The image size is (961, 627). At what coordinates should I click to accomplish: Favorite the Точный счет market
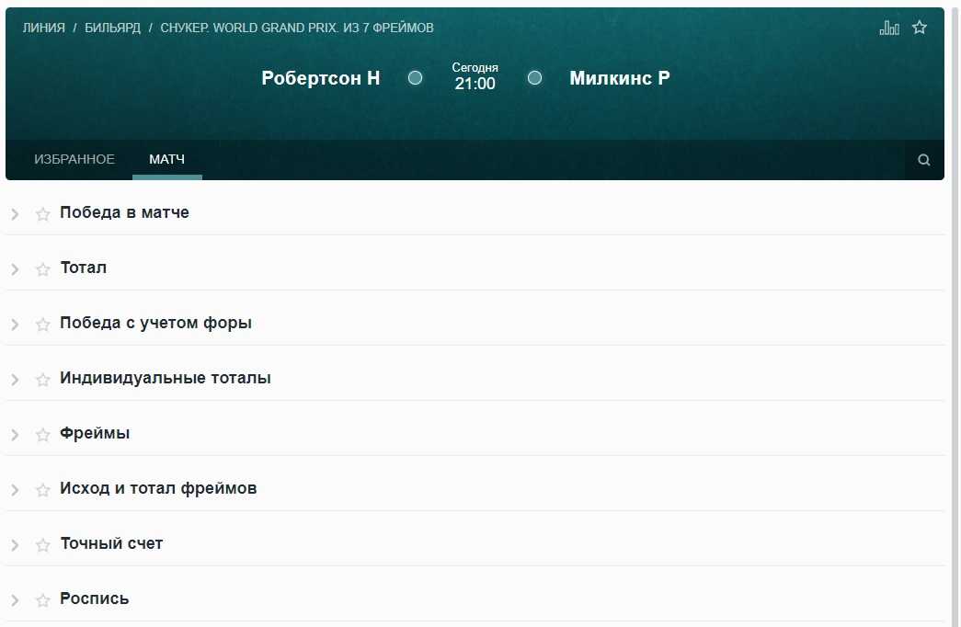42,545
